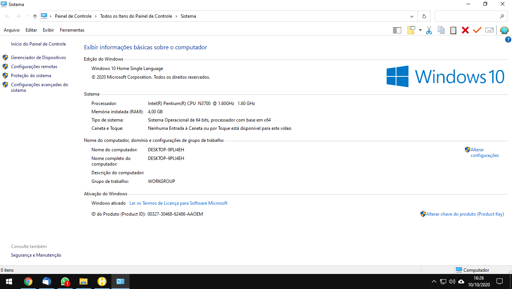Open the OneDrive cloud tray icon
Viewport: 512px width, 289px height.
pos(461,281)
